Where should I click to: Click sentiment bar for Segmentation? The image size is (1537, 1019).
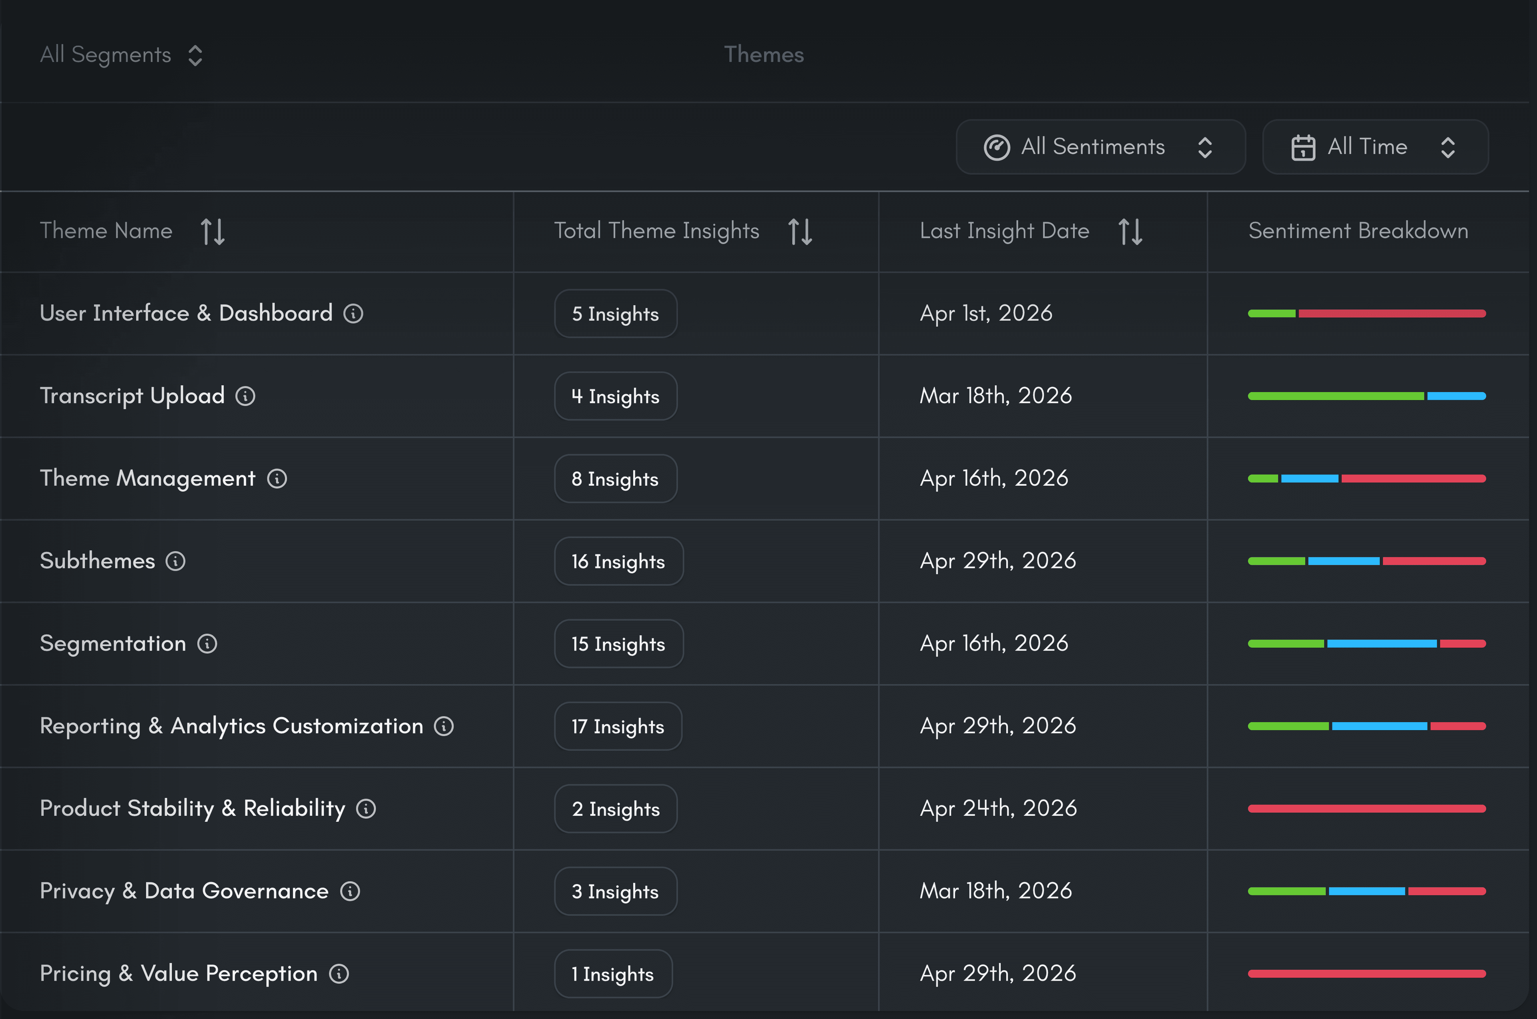1366,644
